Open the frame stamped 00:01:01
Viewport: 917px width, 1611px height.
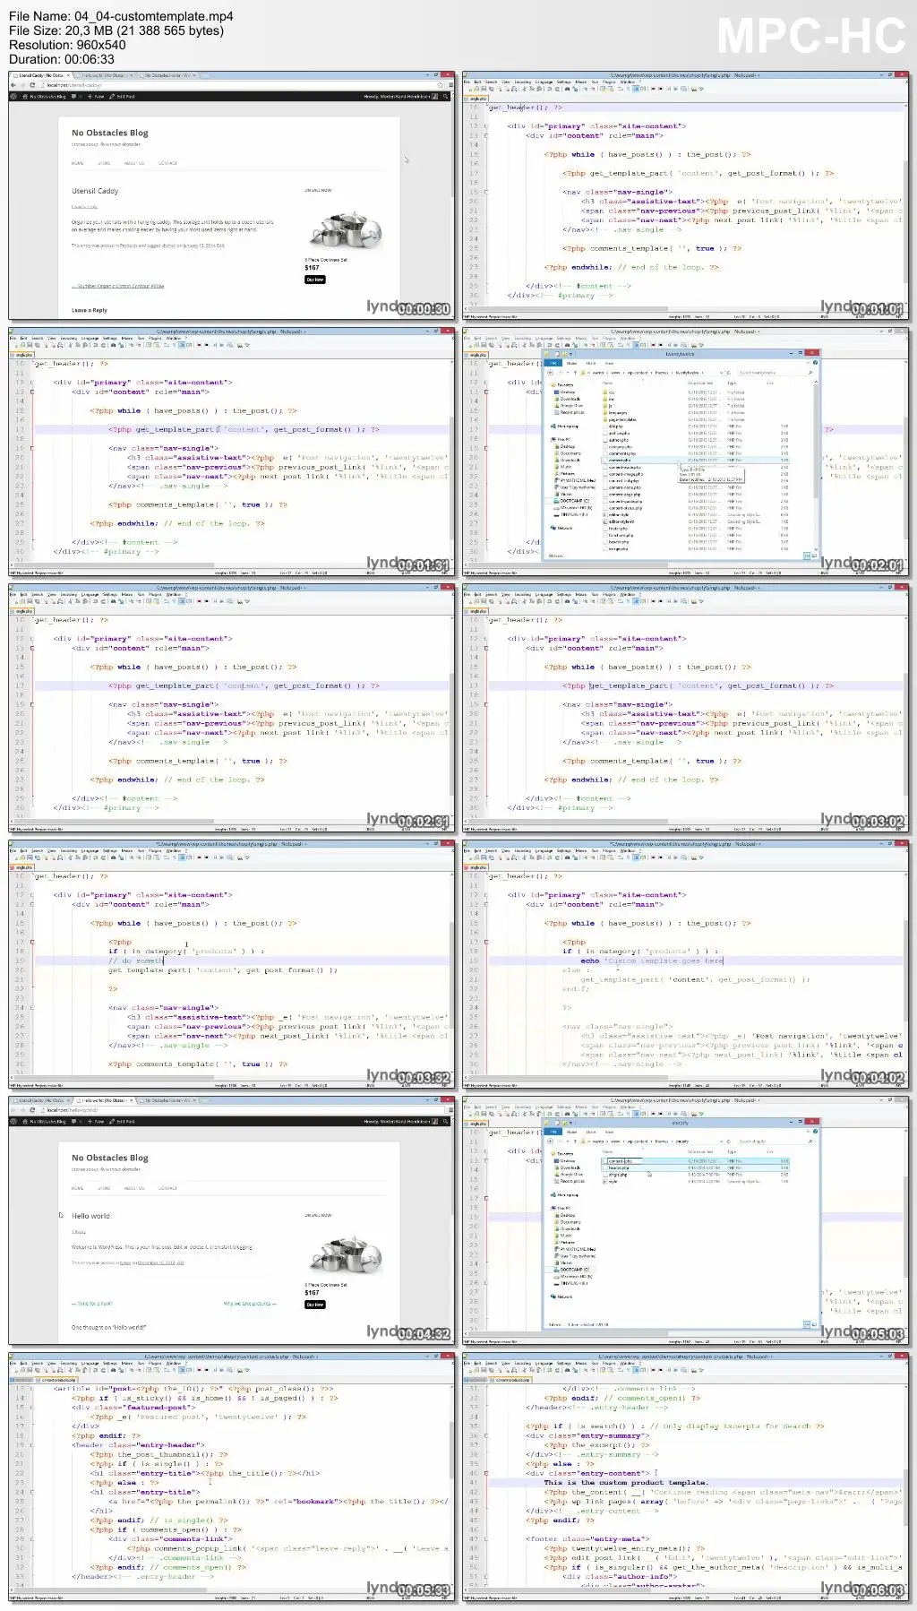click(x=685, y=195)
